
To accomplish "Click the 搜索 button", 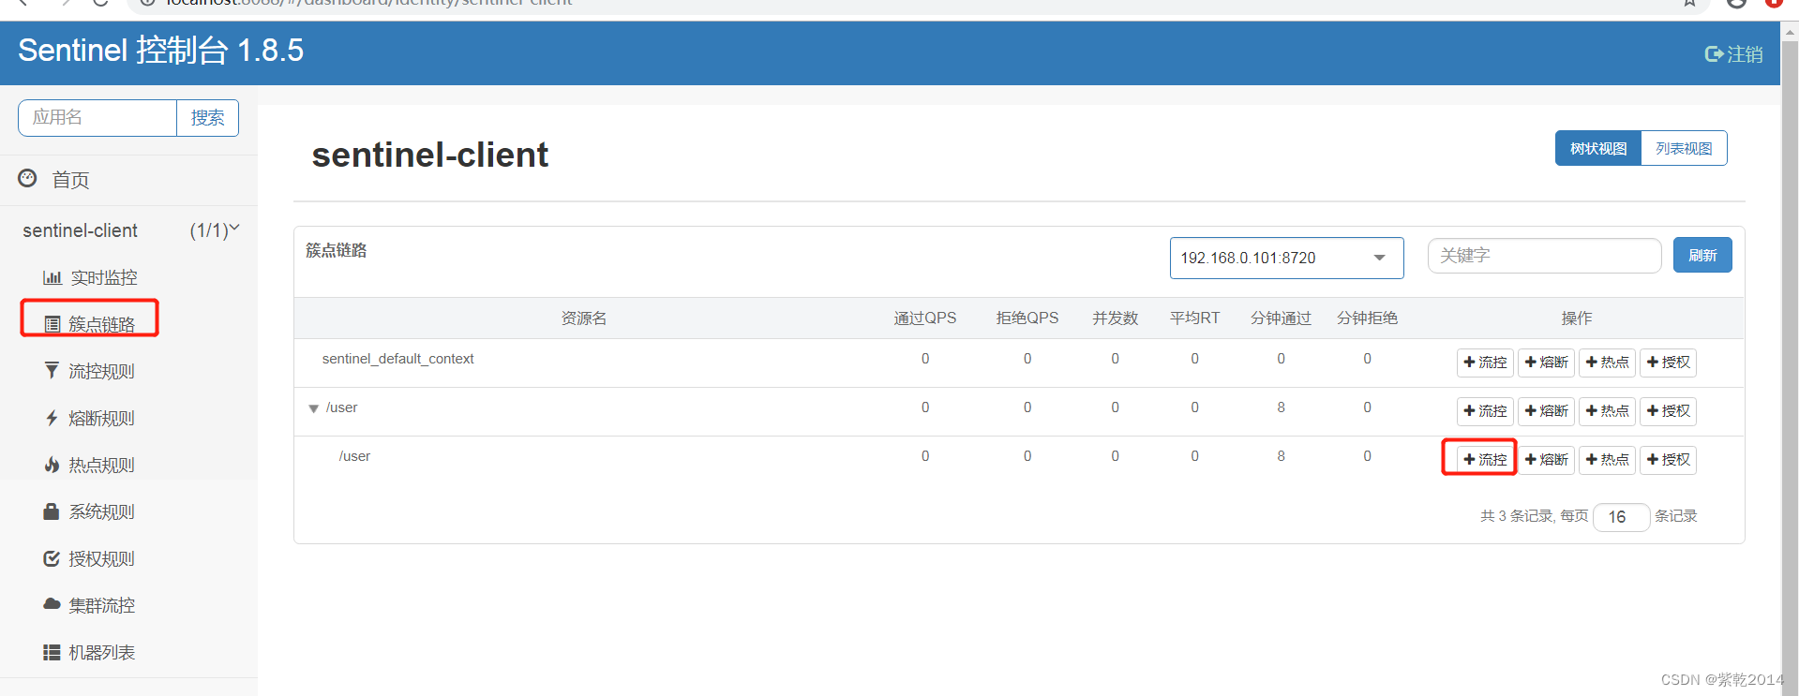I will click(207, 118).
